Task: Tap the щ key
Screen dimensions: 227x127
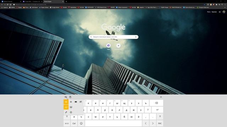Action: (124, 103)
